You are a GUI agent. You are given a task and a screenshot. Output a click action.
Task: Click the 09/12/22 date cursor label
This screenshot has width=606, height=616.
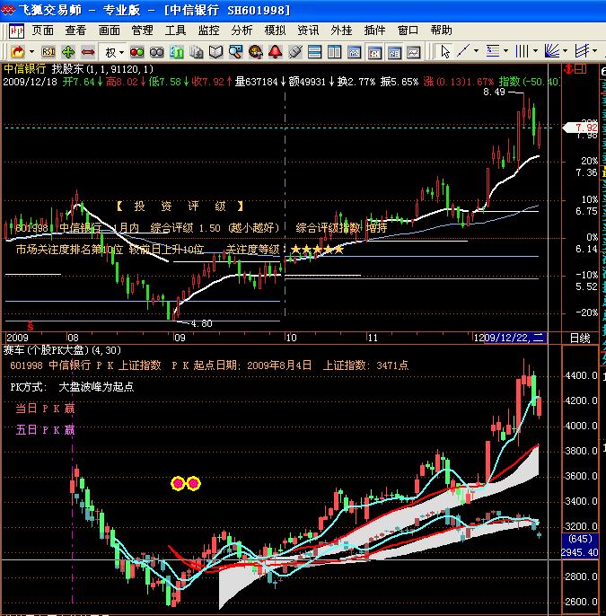[x=515, y=338]
